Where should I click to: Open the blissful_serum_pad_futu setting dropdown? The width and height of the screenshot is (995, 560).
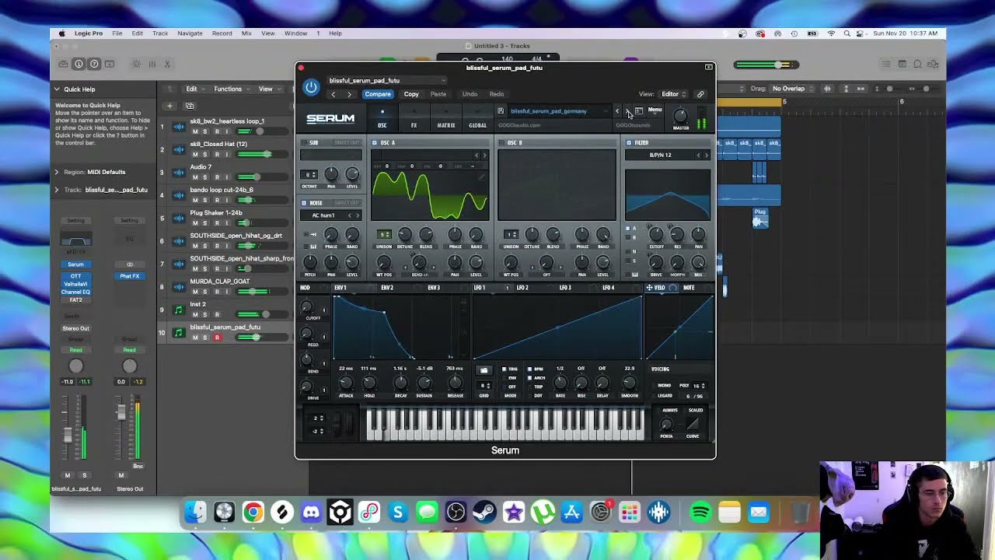[387, 80]
